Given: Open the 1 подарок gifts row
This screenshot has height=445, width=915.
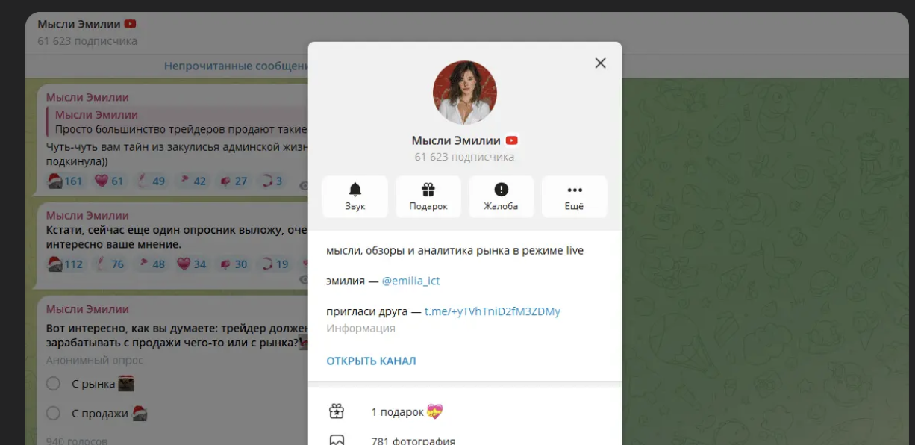Looking at the screenshot, I should point(406,412).
